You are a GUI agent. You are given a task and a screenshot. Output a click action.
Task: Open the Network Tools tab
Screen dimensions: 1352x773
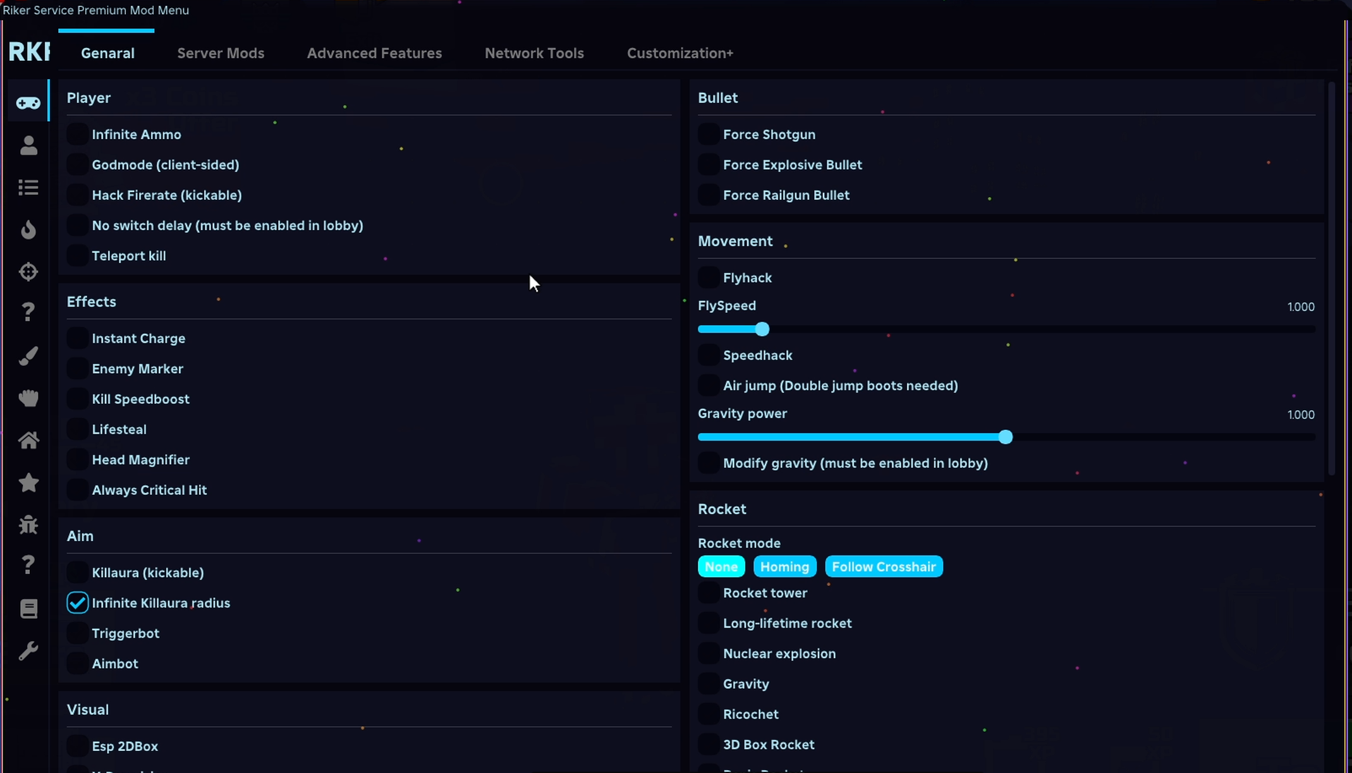coord(534,53)
